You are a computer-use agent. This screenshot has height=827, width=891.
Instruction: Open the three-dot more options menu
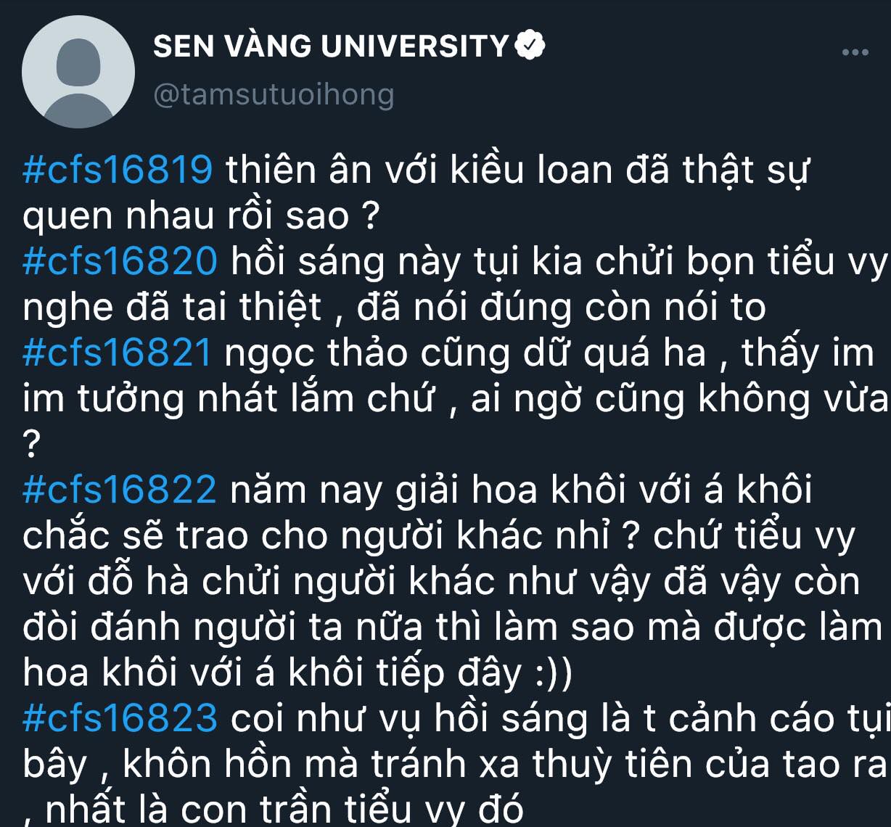coord(855,52)
